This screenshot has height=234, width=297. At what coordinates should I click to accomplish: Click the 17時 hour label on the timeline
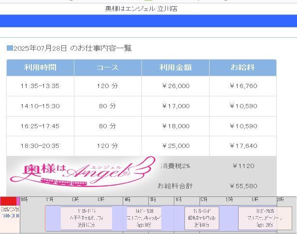point(204,199)
